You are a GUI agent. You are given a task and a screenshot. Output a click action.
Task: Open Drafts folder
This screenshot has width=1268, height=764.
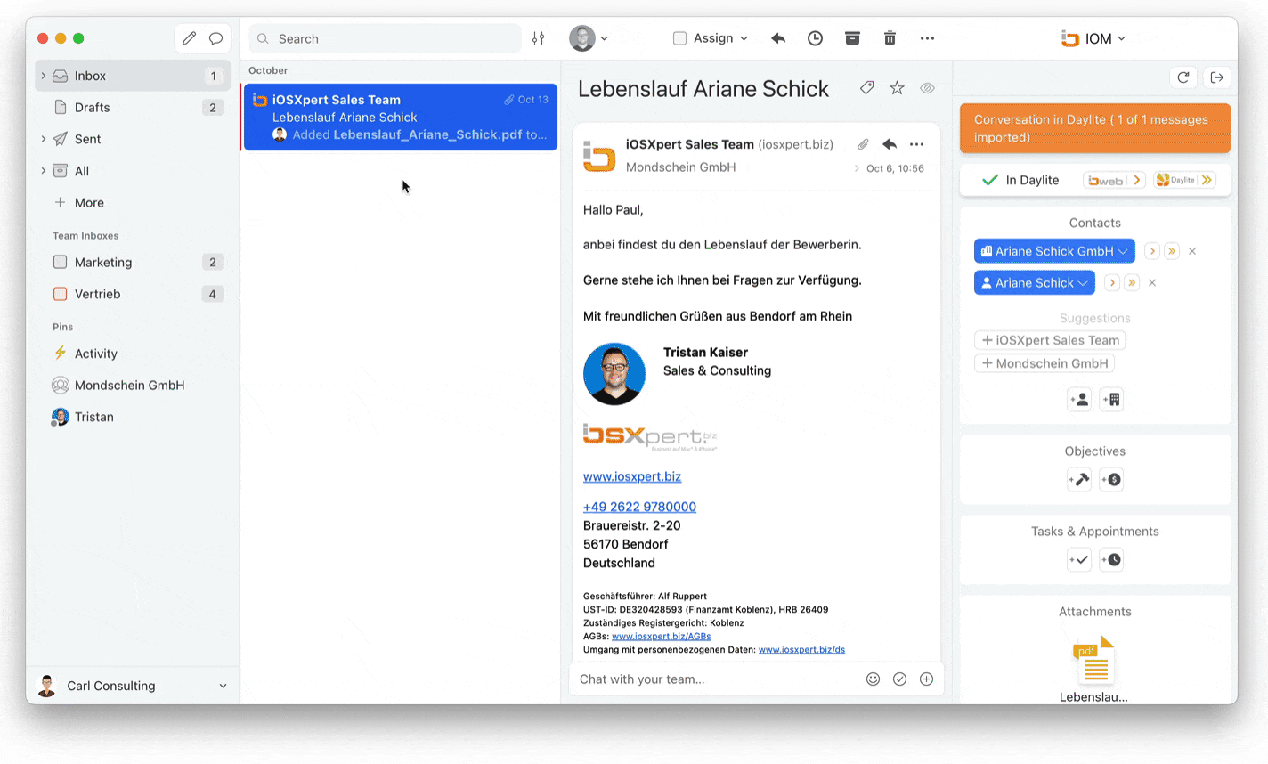point(133,107)
